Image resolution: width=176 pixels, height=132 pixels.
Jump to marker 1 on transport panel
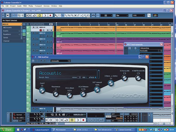coord(125,116)
